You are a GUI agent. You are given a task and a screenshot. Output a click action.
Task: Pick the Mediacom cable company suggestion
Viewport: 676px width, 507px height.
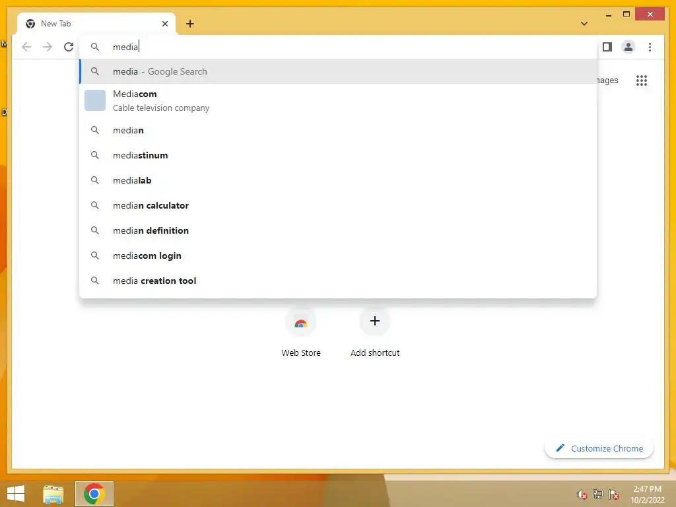(x=339, y=100)
